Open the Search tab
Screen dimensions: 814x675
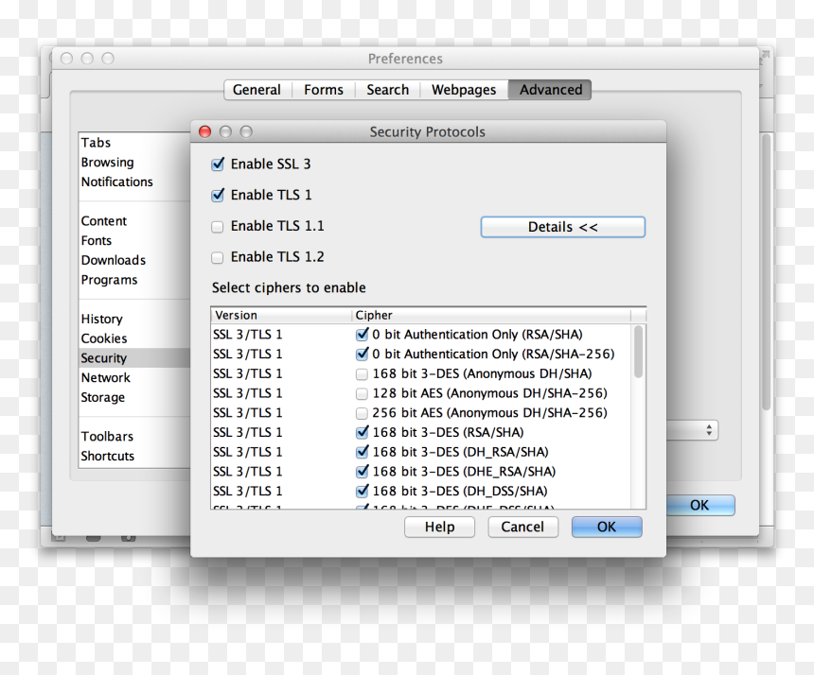[x=388, y=90]
